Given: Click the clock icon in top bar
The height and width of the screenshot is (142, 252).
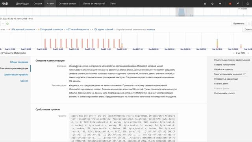Looking at the screenshot, I should tap(213, 4).
